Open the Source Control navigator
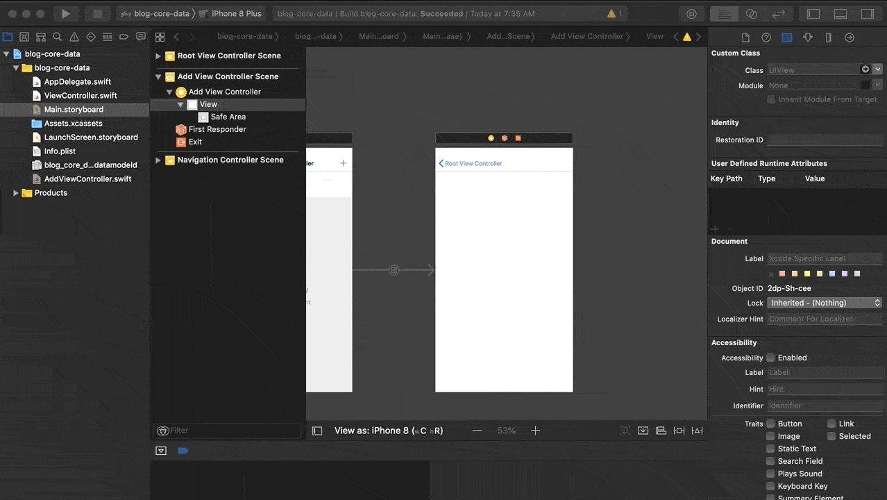This screenshot has height=500, width=887. tap(24, 37)
